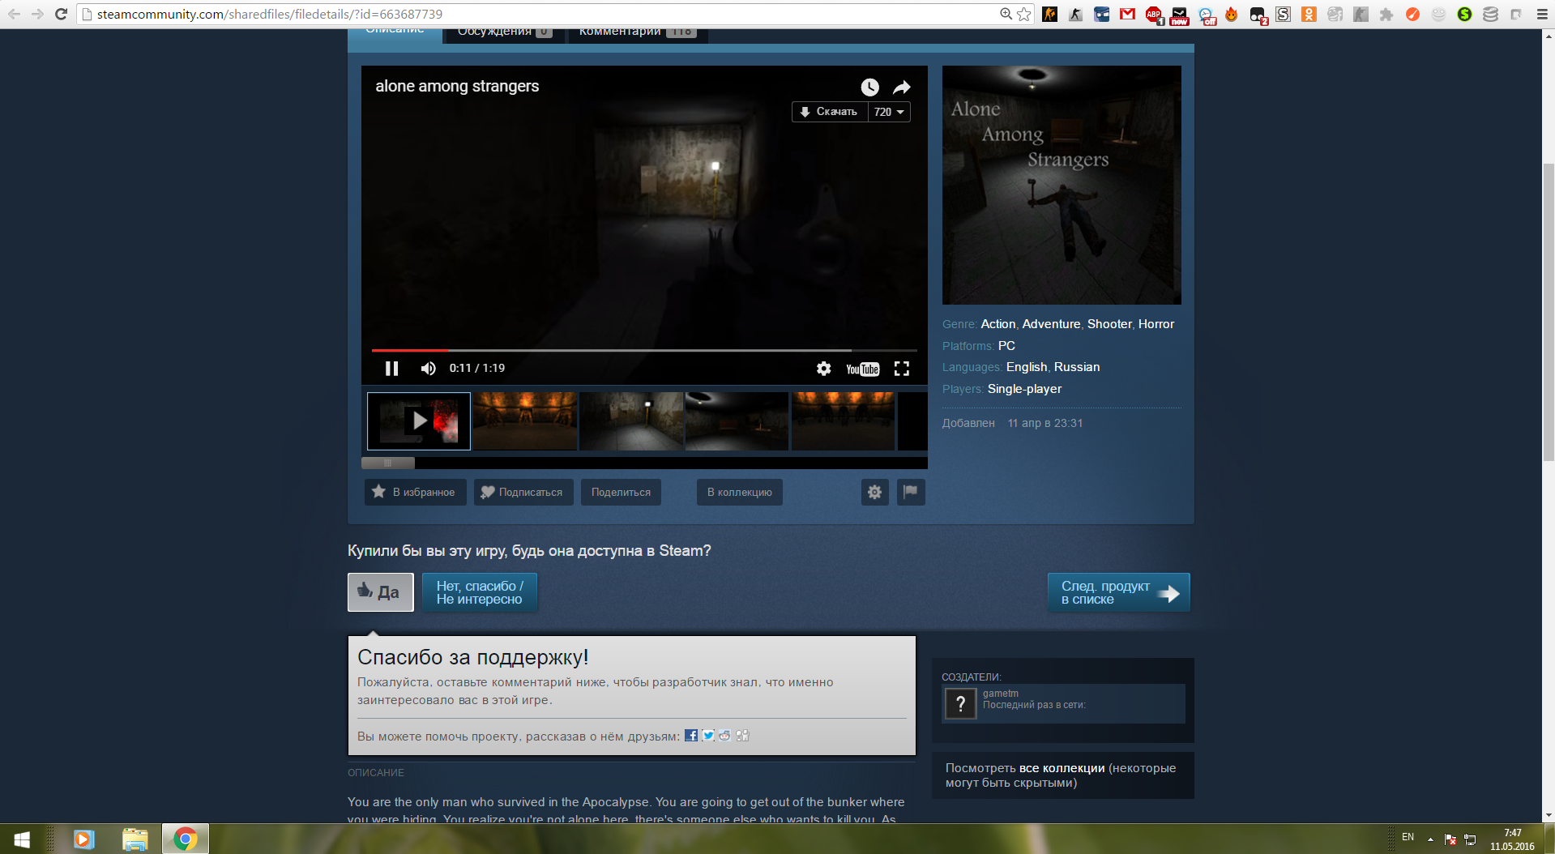
Task: Open the AdBlock Plus extension
Action: (1154, 15)
